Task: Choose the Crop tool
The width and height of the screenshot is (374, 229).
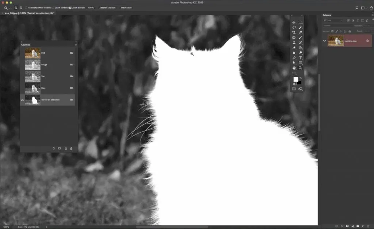Action: click(x=294, y=32)
